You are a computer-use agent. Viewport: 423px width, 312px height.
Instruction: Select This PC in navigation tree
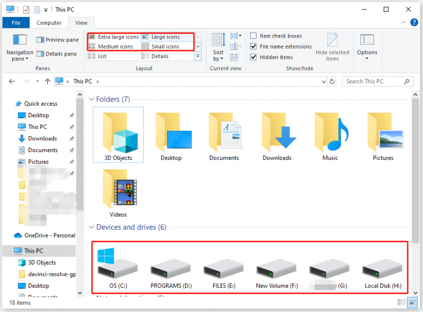pyautogui.click(x=39, y=251)
